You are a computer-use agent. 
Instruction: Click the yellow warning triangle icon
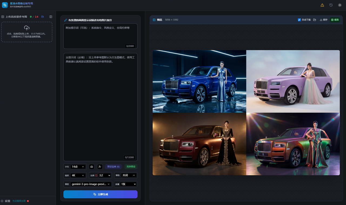pos(322,5)
